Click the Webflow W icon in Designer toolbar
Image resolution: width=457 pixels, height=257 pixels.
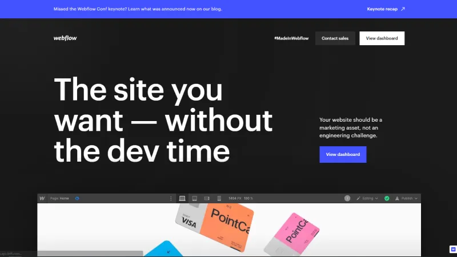coord(42,198)
